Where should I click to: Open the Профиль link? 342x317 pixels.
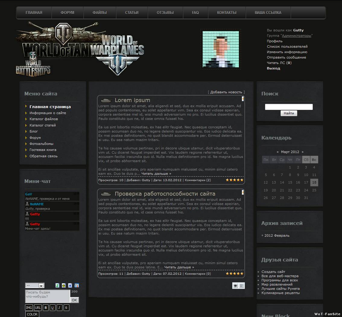[275, 41]
